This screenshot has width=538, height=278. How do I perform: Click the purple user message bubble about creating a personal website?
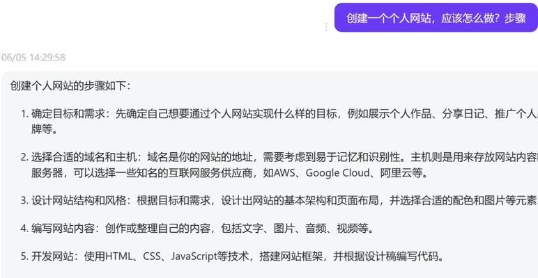click(x=436, y=18)
